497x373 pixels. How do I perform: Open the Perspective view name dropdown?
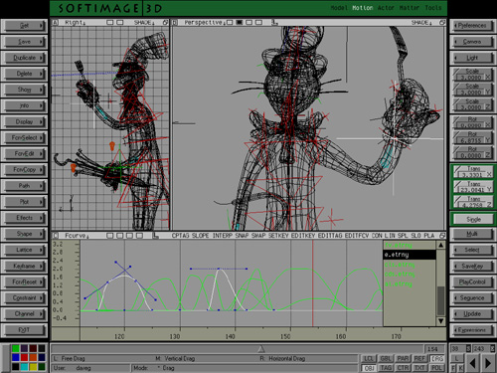(x=205, y=22)
